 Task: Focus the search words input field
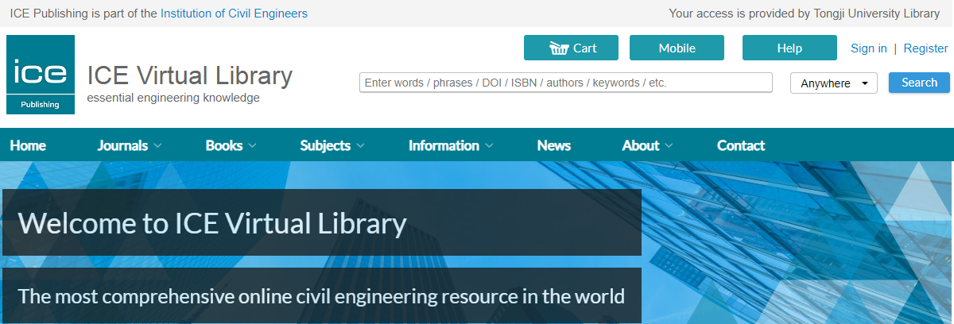coord(565,83)
